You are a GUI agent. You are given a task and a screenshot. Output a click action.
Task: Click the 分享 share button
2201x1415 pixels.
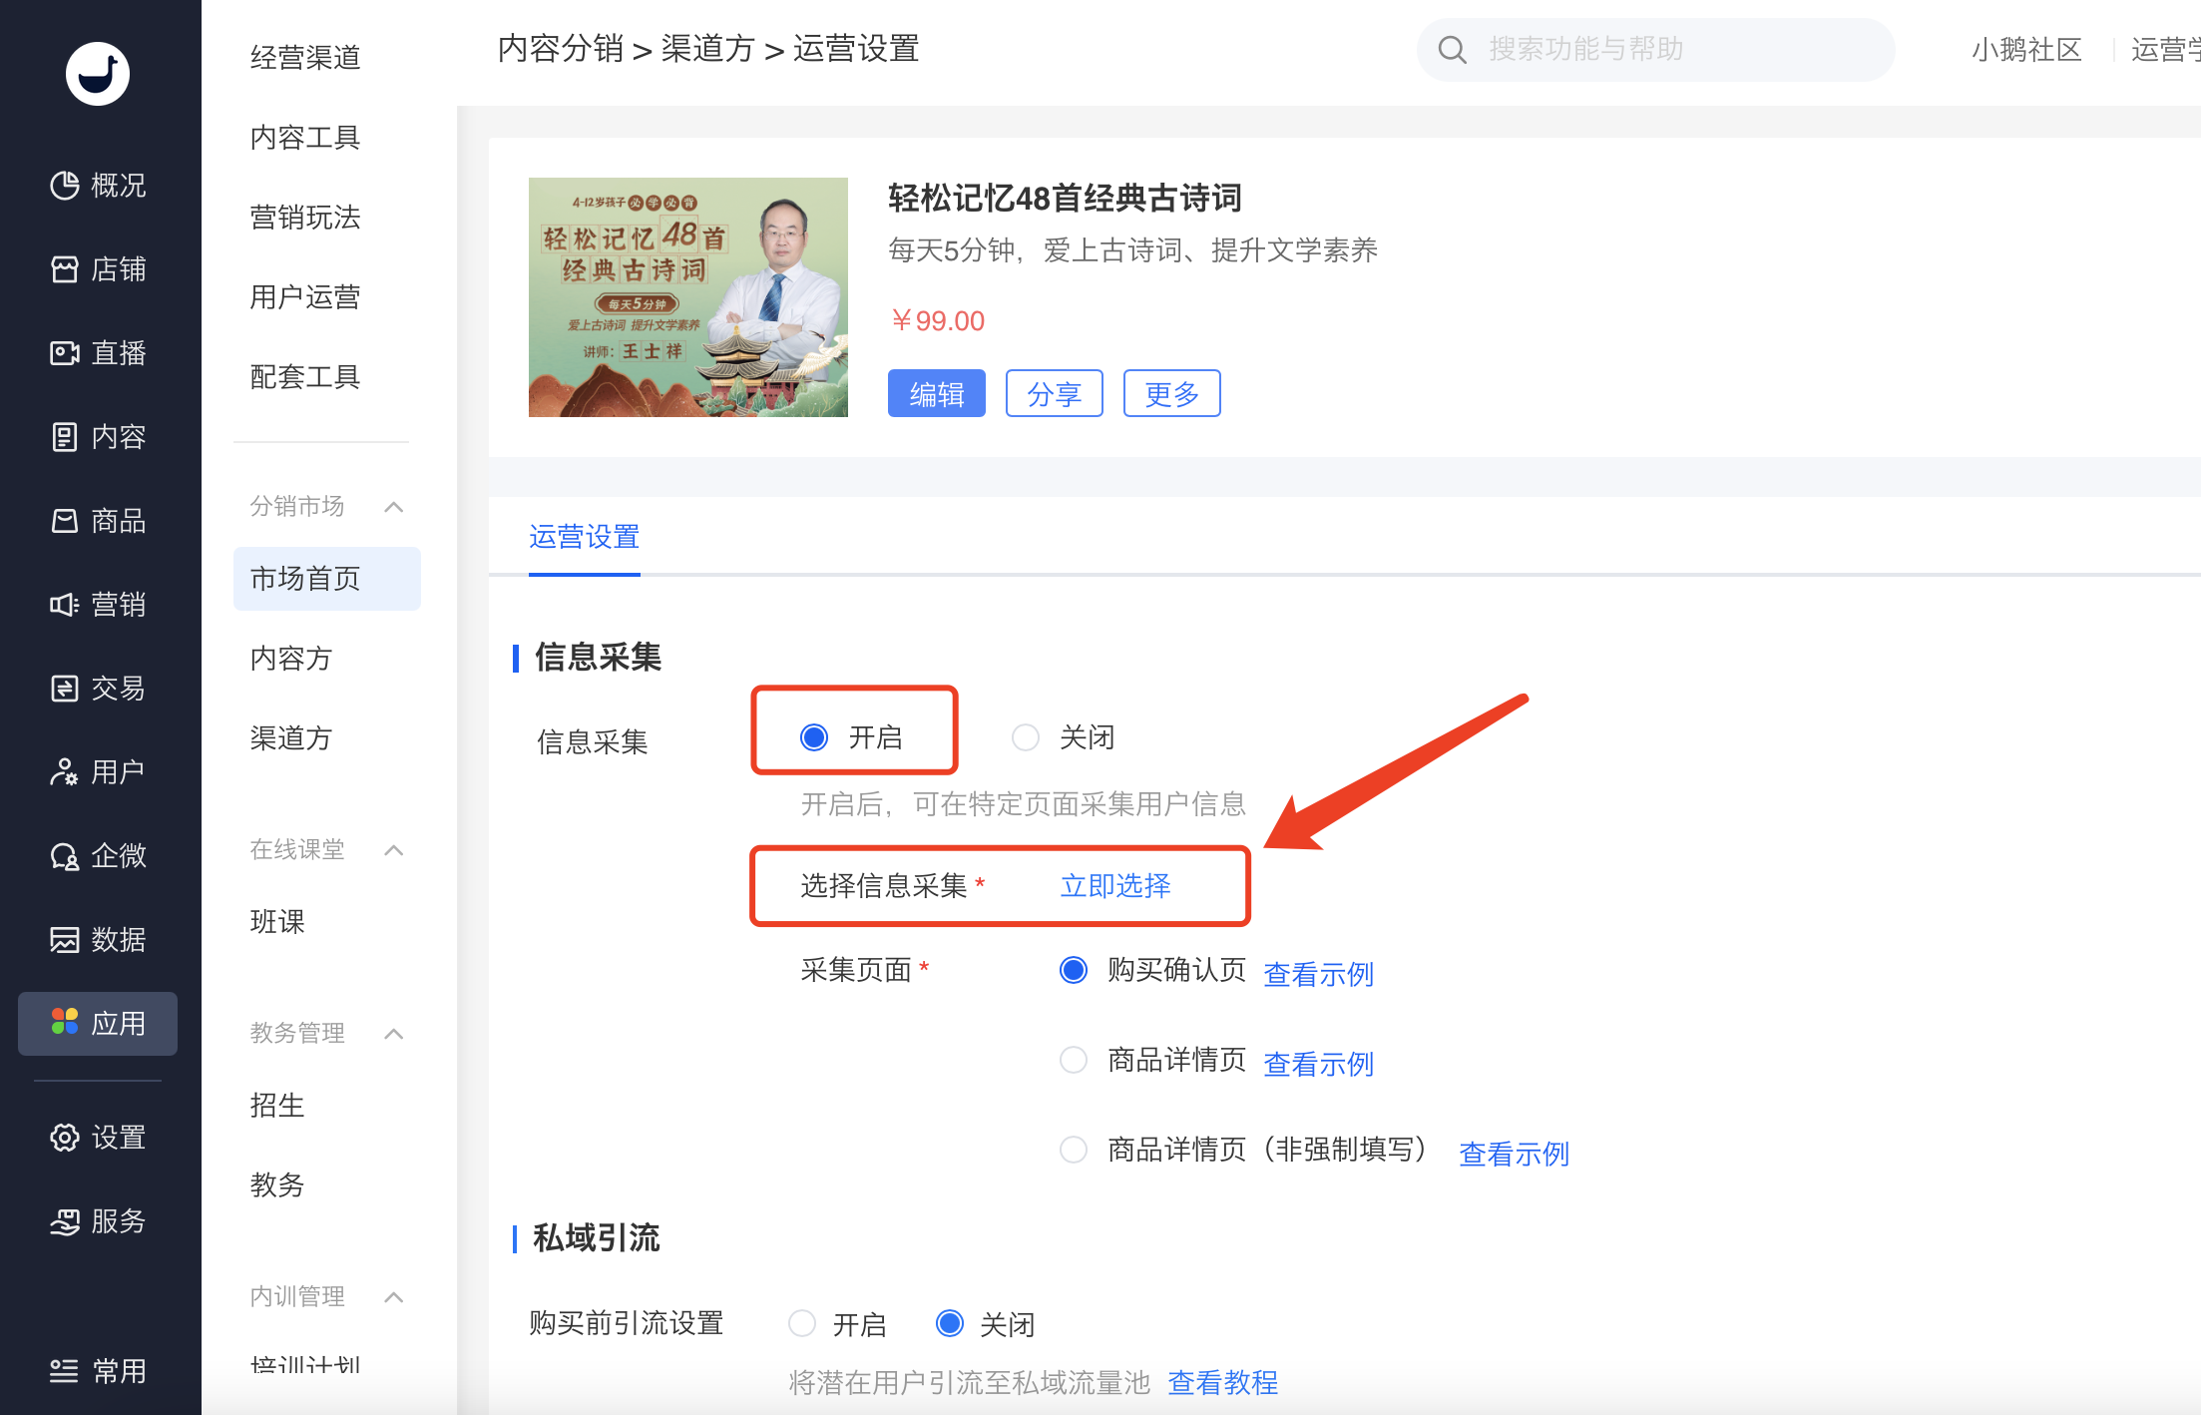(1054, 393)
